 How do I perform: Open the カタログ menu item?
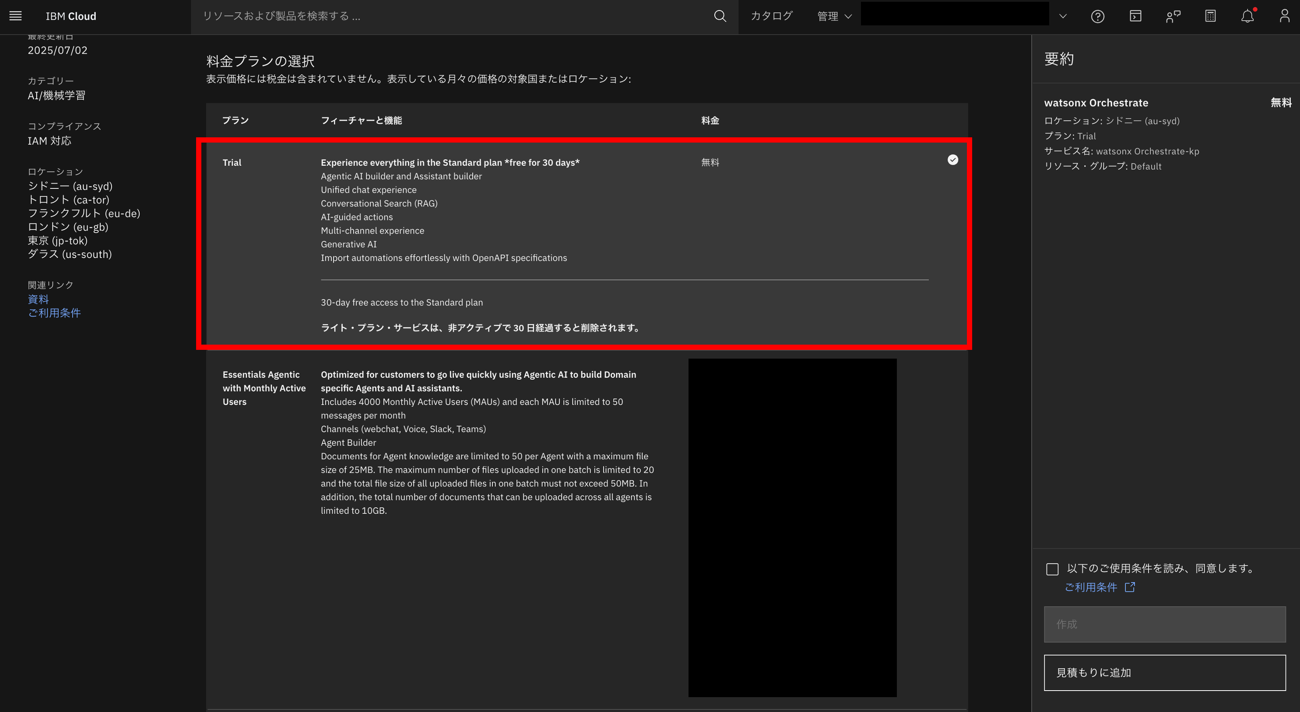coord(771,16)
